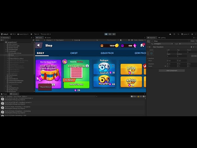Viewport: 197px width, 148px height.
Task: Click the Game view Scale slider
Action: click(x=87, y=40)
